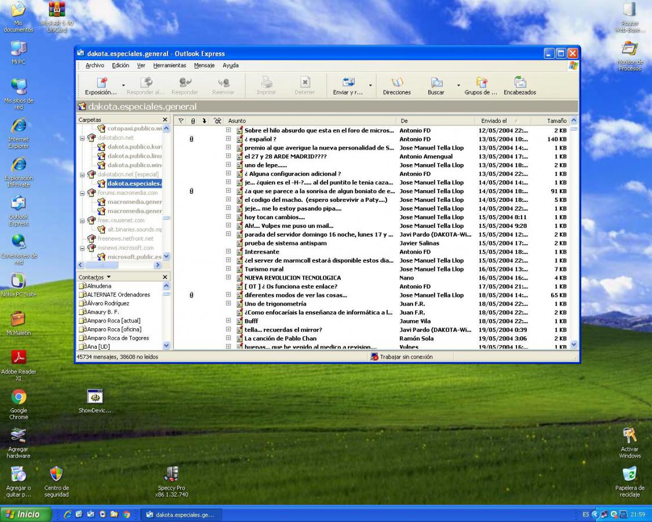Close the Carpetas folder pane
The height and width of the screenshot is (522, 652).
pyautogui.click(x=165, y=120)
